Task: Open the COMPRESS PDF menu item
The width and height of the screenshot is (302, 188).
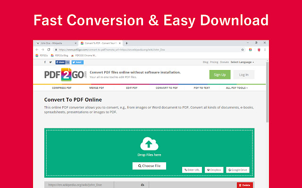Action: tap(62, 88)
